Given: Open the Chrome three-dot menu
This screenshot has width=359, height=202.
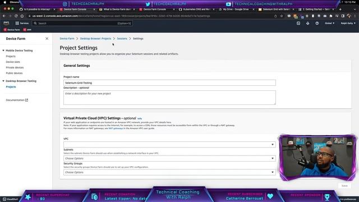Looking at the screenshot, I should [355, 16].
